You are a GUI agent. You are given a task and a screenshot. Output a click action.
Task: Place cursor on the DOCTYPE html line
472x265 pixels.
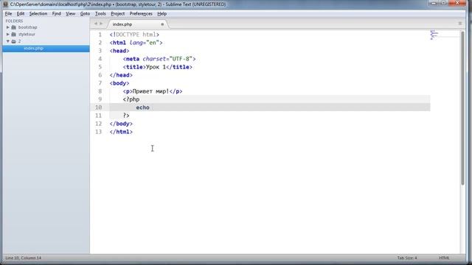coord(134,35)
